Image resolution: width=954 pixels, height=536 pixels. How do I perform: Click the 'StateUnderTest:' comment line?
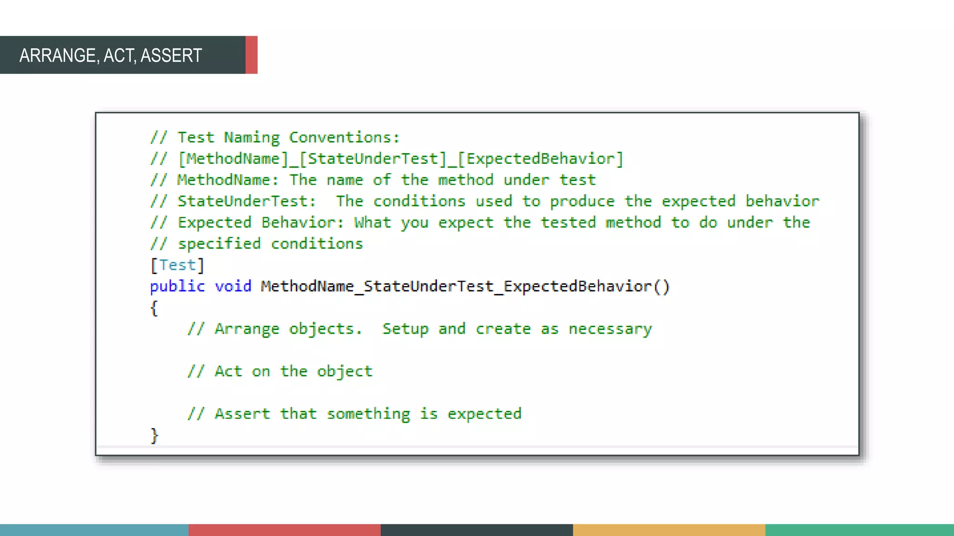[x=484, y=201]
